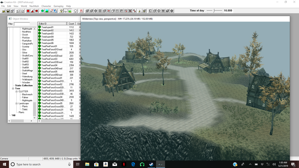Image resolution: width=299 pixels, height=168 pixels.
Task: Click the boxed W toolbar icon
Action: coord(163,11)
